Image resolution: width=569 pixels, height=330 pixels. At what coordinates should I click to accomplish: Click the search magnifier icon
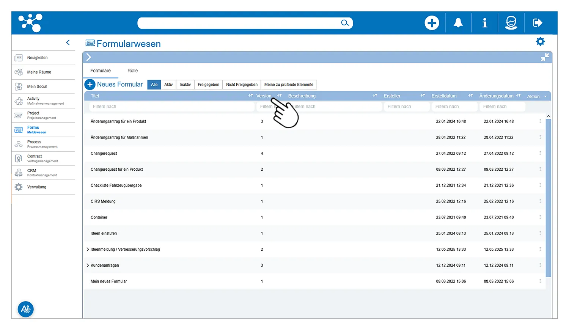(344, 23)
